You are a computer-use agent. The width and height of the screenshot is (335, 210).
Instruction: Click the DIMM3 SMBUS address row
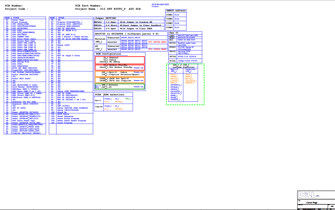tap(170, 23)
